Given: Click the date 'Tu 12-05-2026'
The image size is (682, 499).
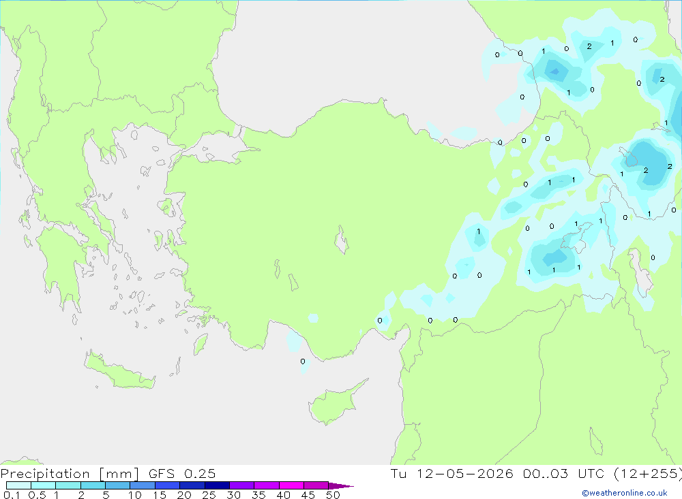Looking at the screenshot, I should (x=451, y=473).
